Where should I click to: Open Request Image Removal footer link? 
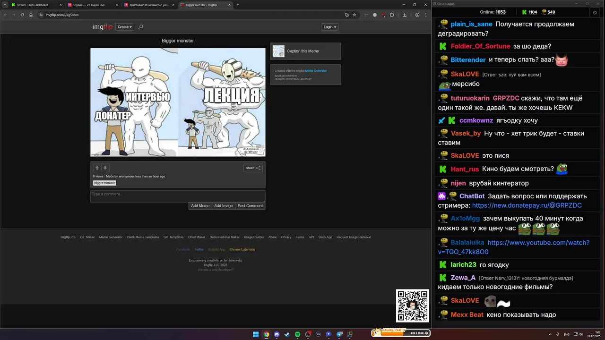[x=354, y=237]
